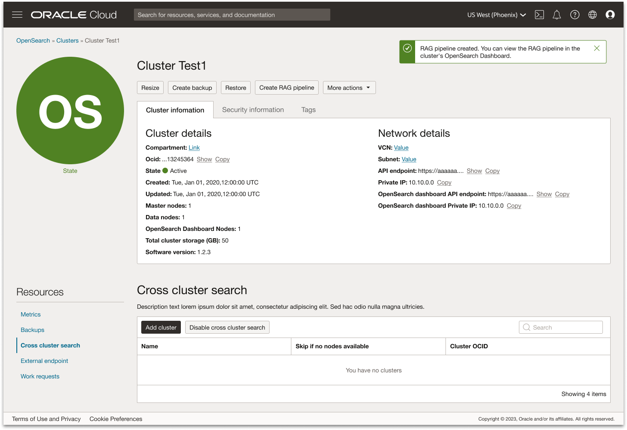Open Cookie Preferences link

(x=116, y=419)
